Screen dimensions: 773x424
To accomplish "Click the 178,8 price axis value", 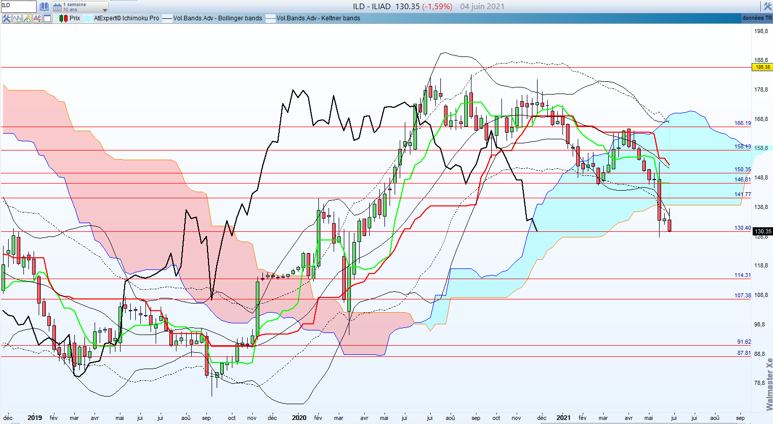I will (761, 89).
